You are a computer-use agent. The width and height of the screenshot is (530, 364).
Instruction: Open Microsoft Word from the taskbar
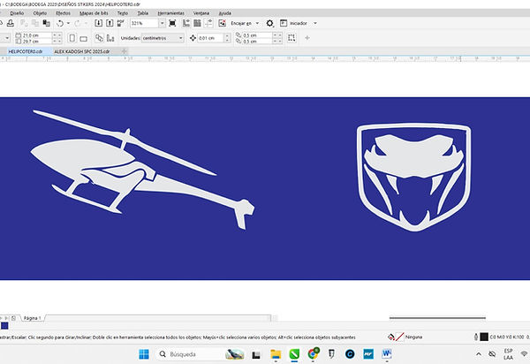click(x=387, y=354)
